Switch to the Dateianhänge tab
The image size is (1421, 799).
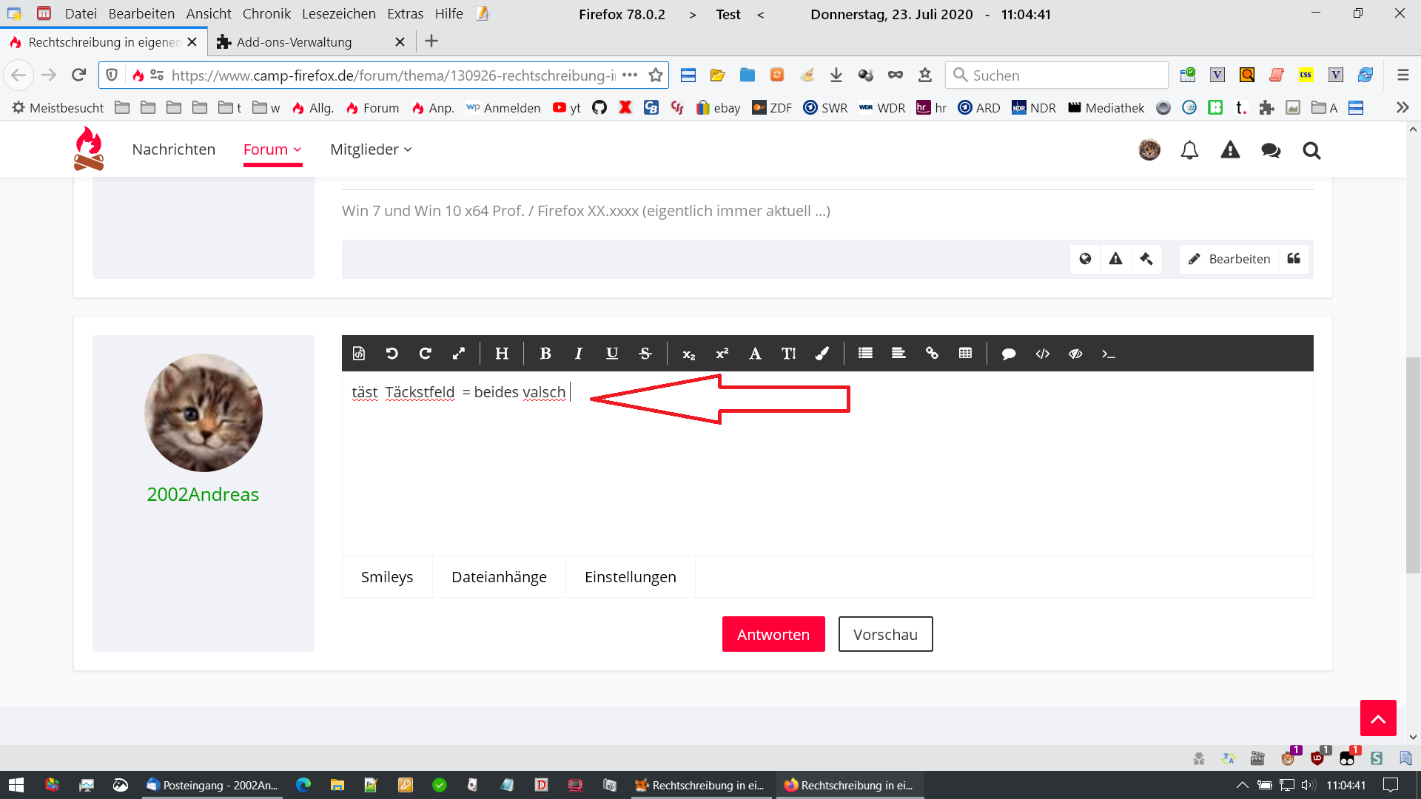tap(499, 577)
